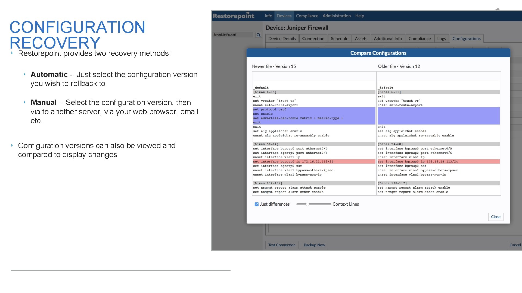Viewport: 522px width, 293px height.
Task: Switch to the Connection tab
Action: point(313,39)
